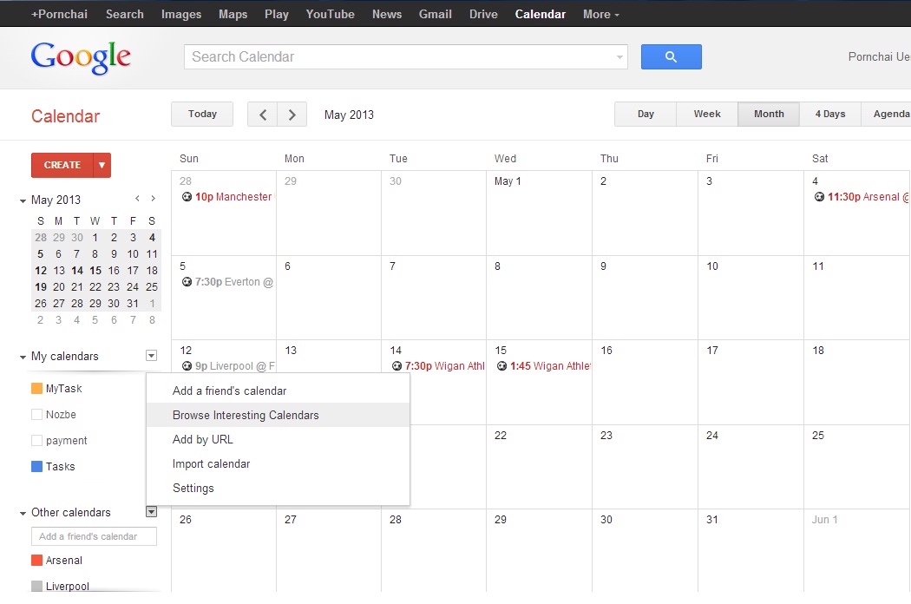The width and height of the screenshot is (911, 604).
Task: Click the Today button
Action: (202, 114)
